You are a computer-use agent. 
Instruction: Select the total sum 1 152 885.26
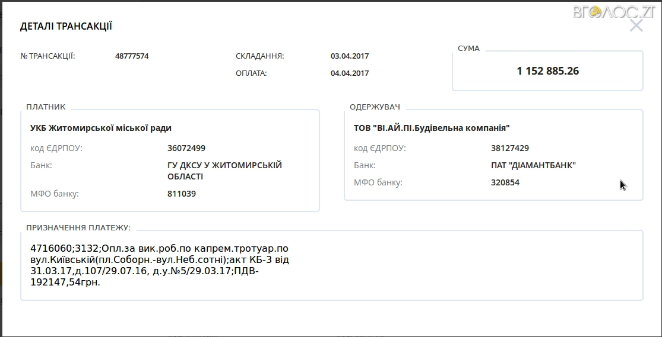pyautogui.click(x=547, y=71)
